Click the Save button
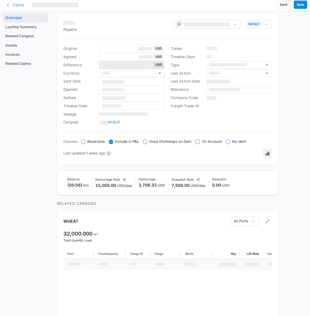Image resolution: width=310 pixels, height=316 pixels. click(300, 5)
